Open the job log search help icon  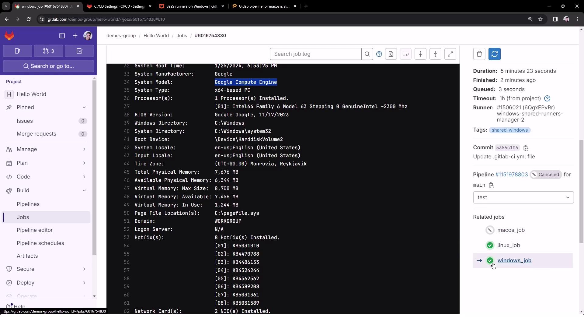click(379, 54)
